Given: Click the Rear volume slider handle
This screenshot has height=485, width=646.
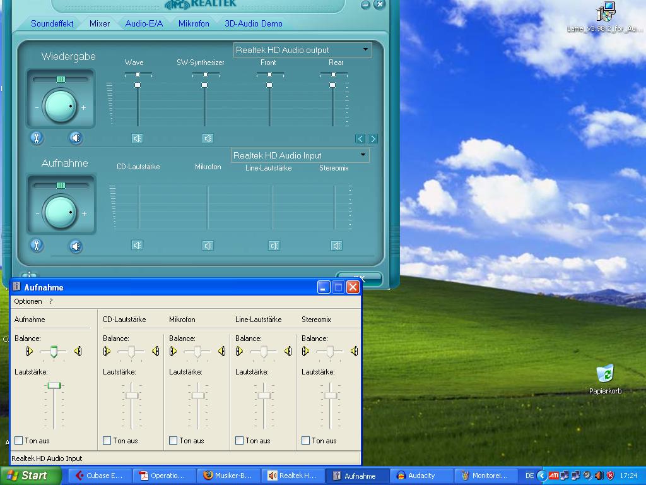Looking at the screenshot, I should [332, 85].
